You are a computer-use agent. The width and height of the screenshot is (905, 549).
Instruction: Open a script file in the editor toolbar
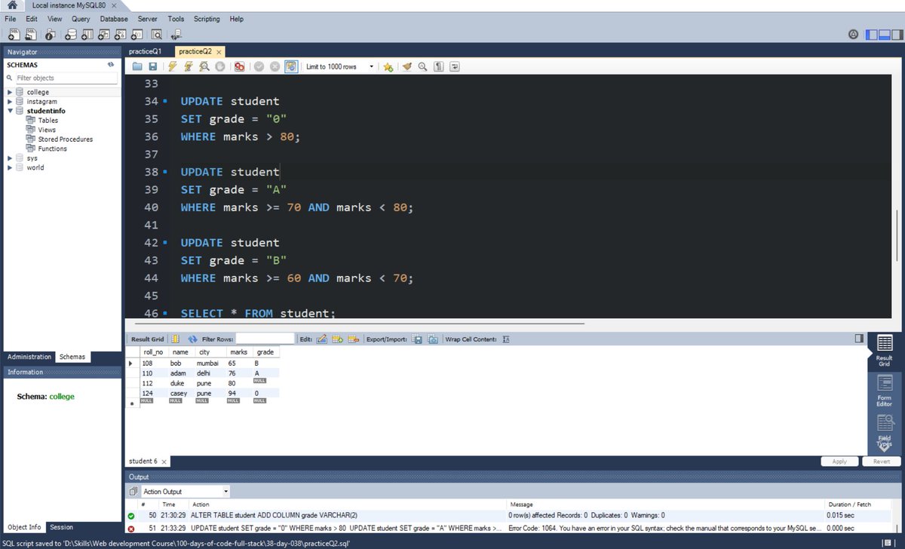click(x=137, y=66)
